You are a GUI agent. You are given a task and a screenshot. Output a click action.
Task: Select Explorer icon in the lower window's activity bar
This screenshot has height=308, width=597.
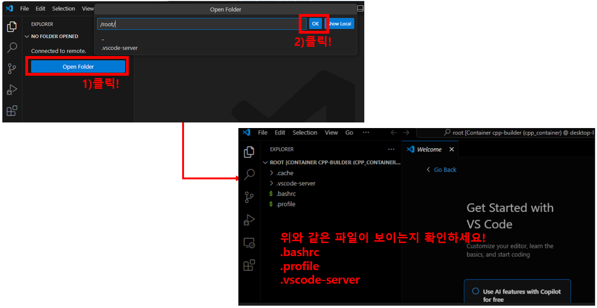pos(249,152)
